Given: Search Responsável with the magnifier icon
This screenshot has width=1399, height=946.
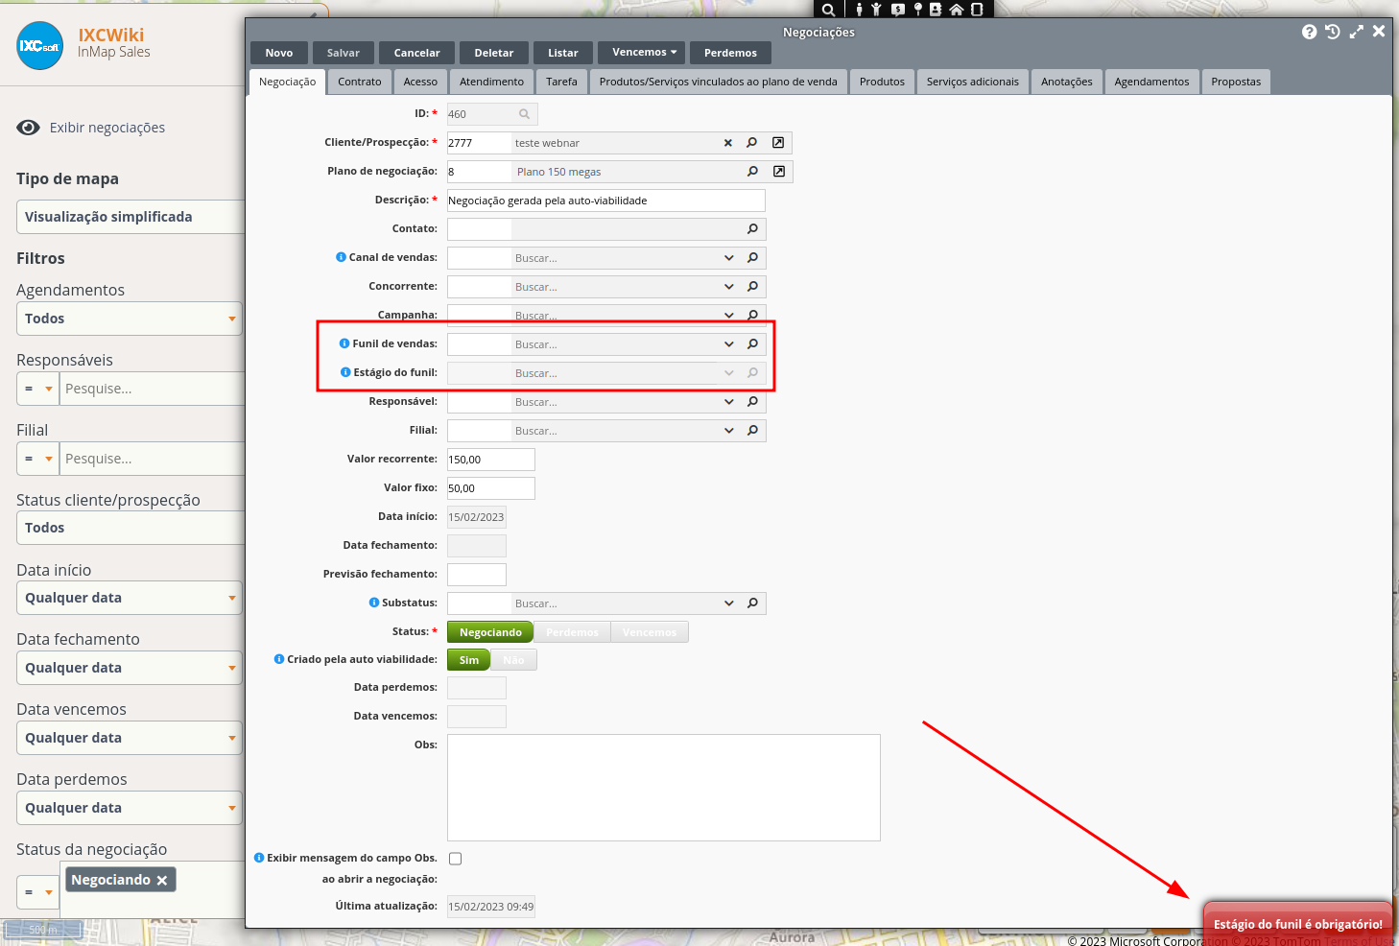Looking at the screenshot, I should (x=752, y=402).
